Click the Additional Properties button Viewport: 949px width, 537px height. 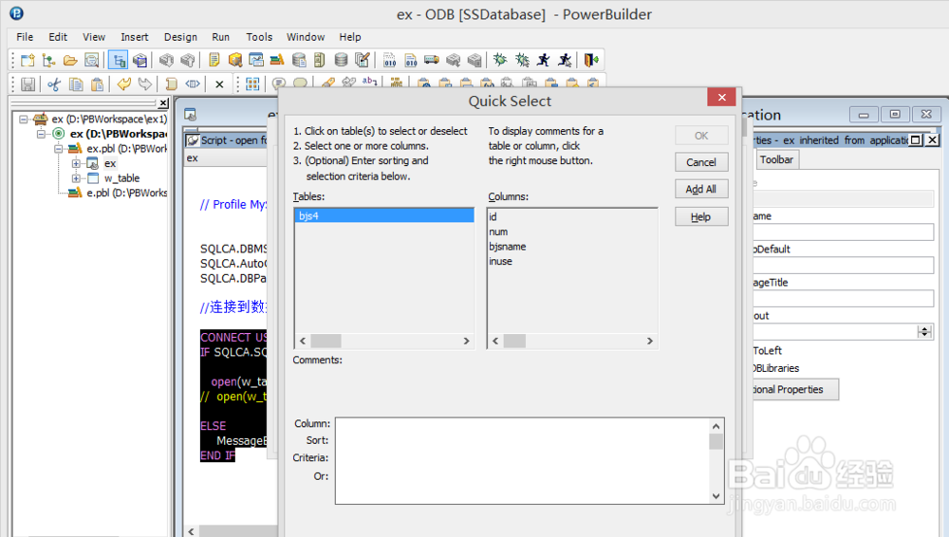tap(794, 389)
